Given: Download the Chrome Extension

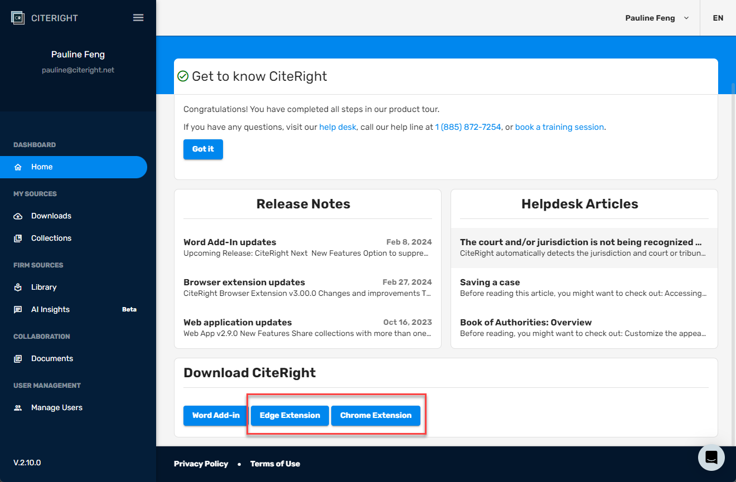Looking at the screenshot, I should [376, 416].
